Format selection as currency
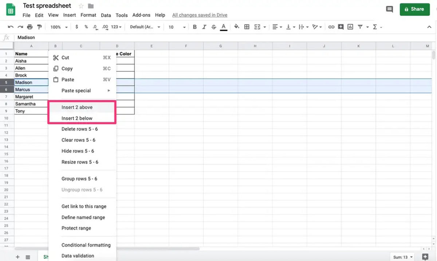This screenshot has width=437, height=261. tap(77, 27)
